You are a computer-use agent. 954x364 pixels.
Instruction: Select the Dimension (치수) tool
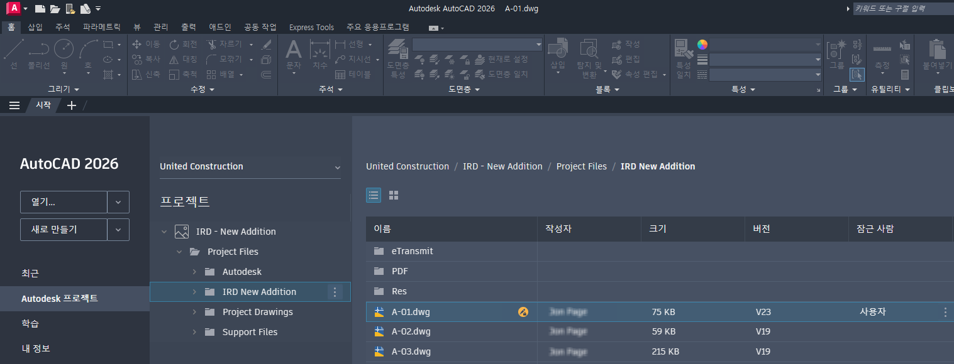coord(320,54)
